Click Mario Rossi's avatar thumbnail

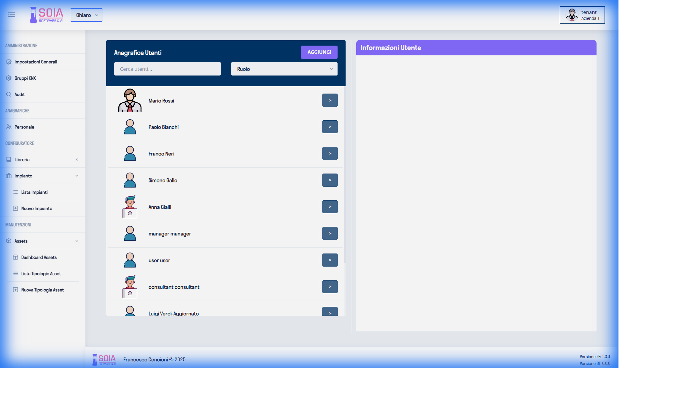pos(130,100)
